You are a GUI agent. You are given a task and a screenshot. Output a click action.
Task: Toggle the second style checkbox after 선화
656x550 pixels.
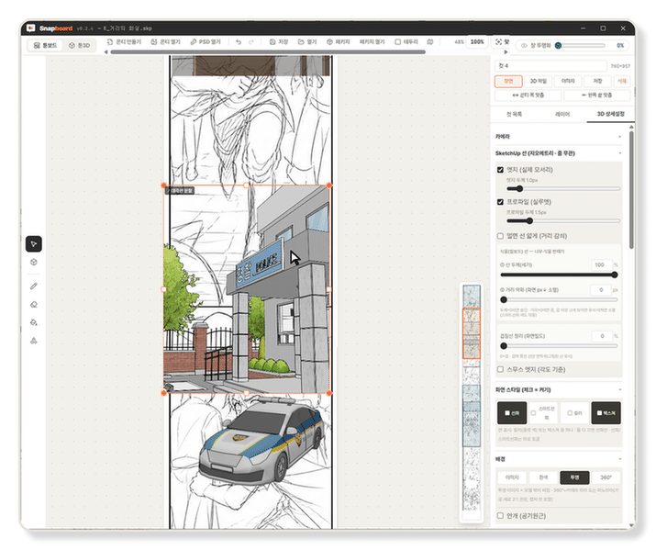(543, 413)
